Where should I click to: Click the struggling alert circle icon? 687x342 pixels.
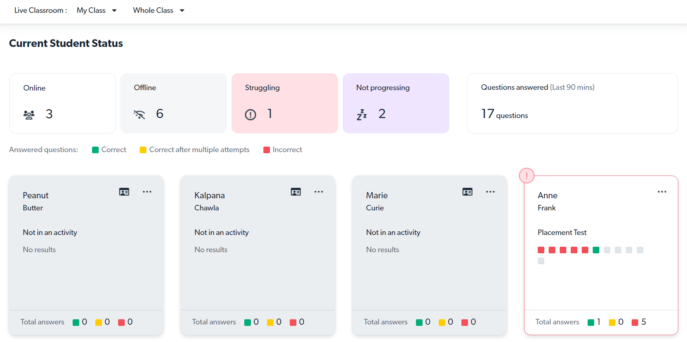point(251,115)
